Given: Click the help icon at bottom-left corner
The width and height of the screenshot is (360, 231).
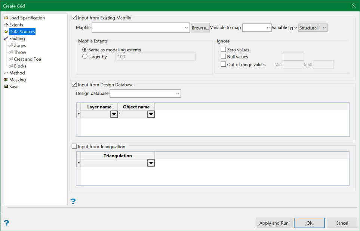Looking at the screenshot, I should pos(6,223).
